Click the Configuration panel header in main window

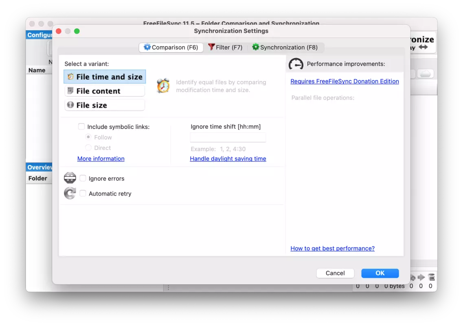pos(39,35)
